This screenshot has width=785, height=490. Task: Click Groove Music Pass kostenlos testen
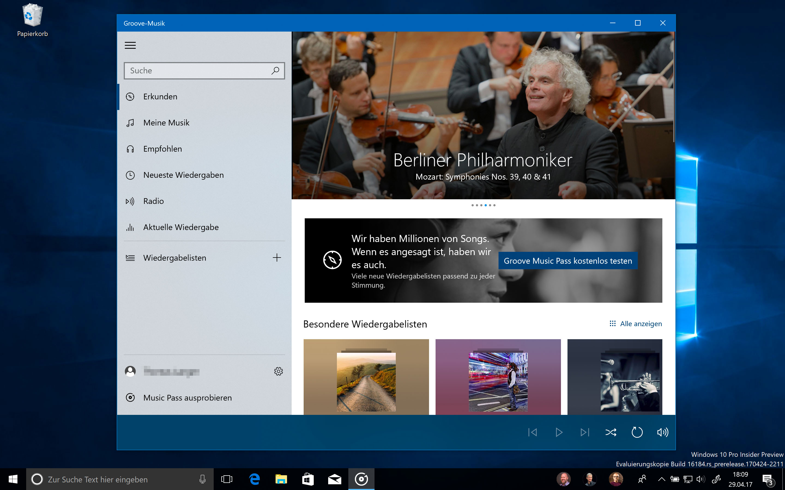[x=568, y=261]
